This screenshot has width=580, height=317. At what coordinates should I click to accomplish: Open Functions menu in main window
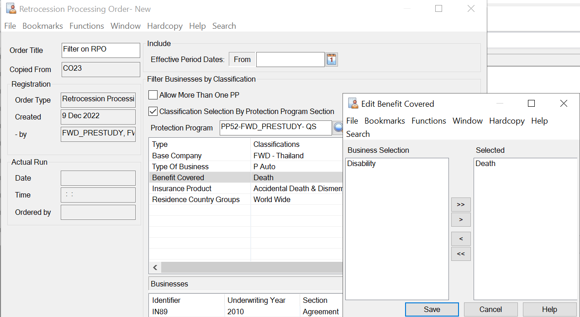(x=87, y=26)
